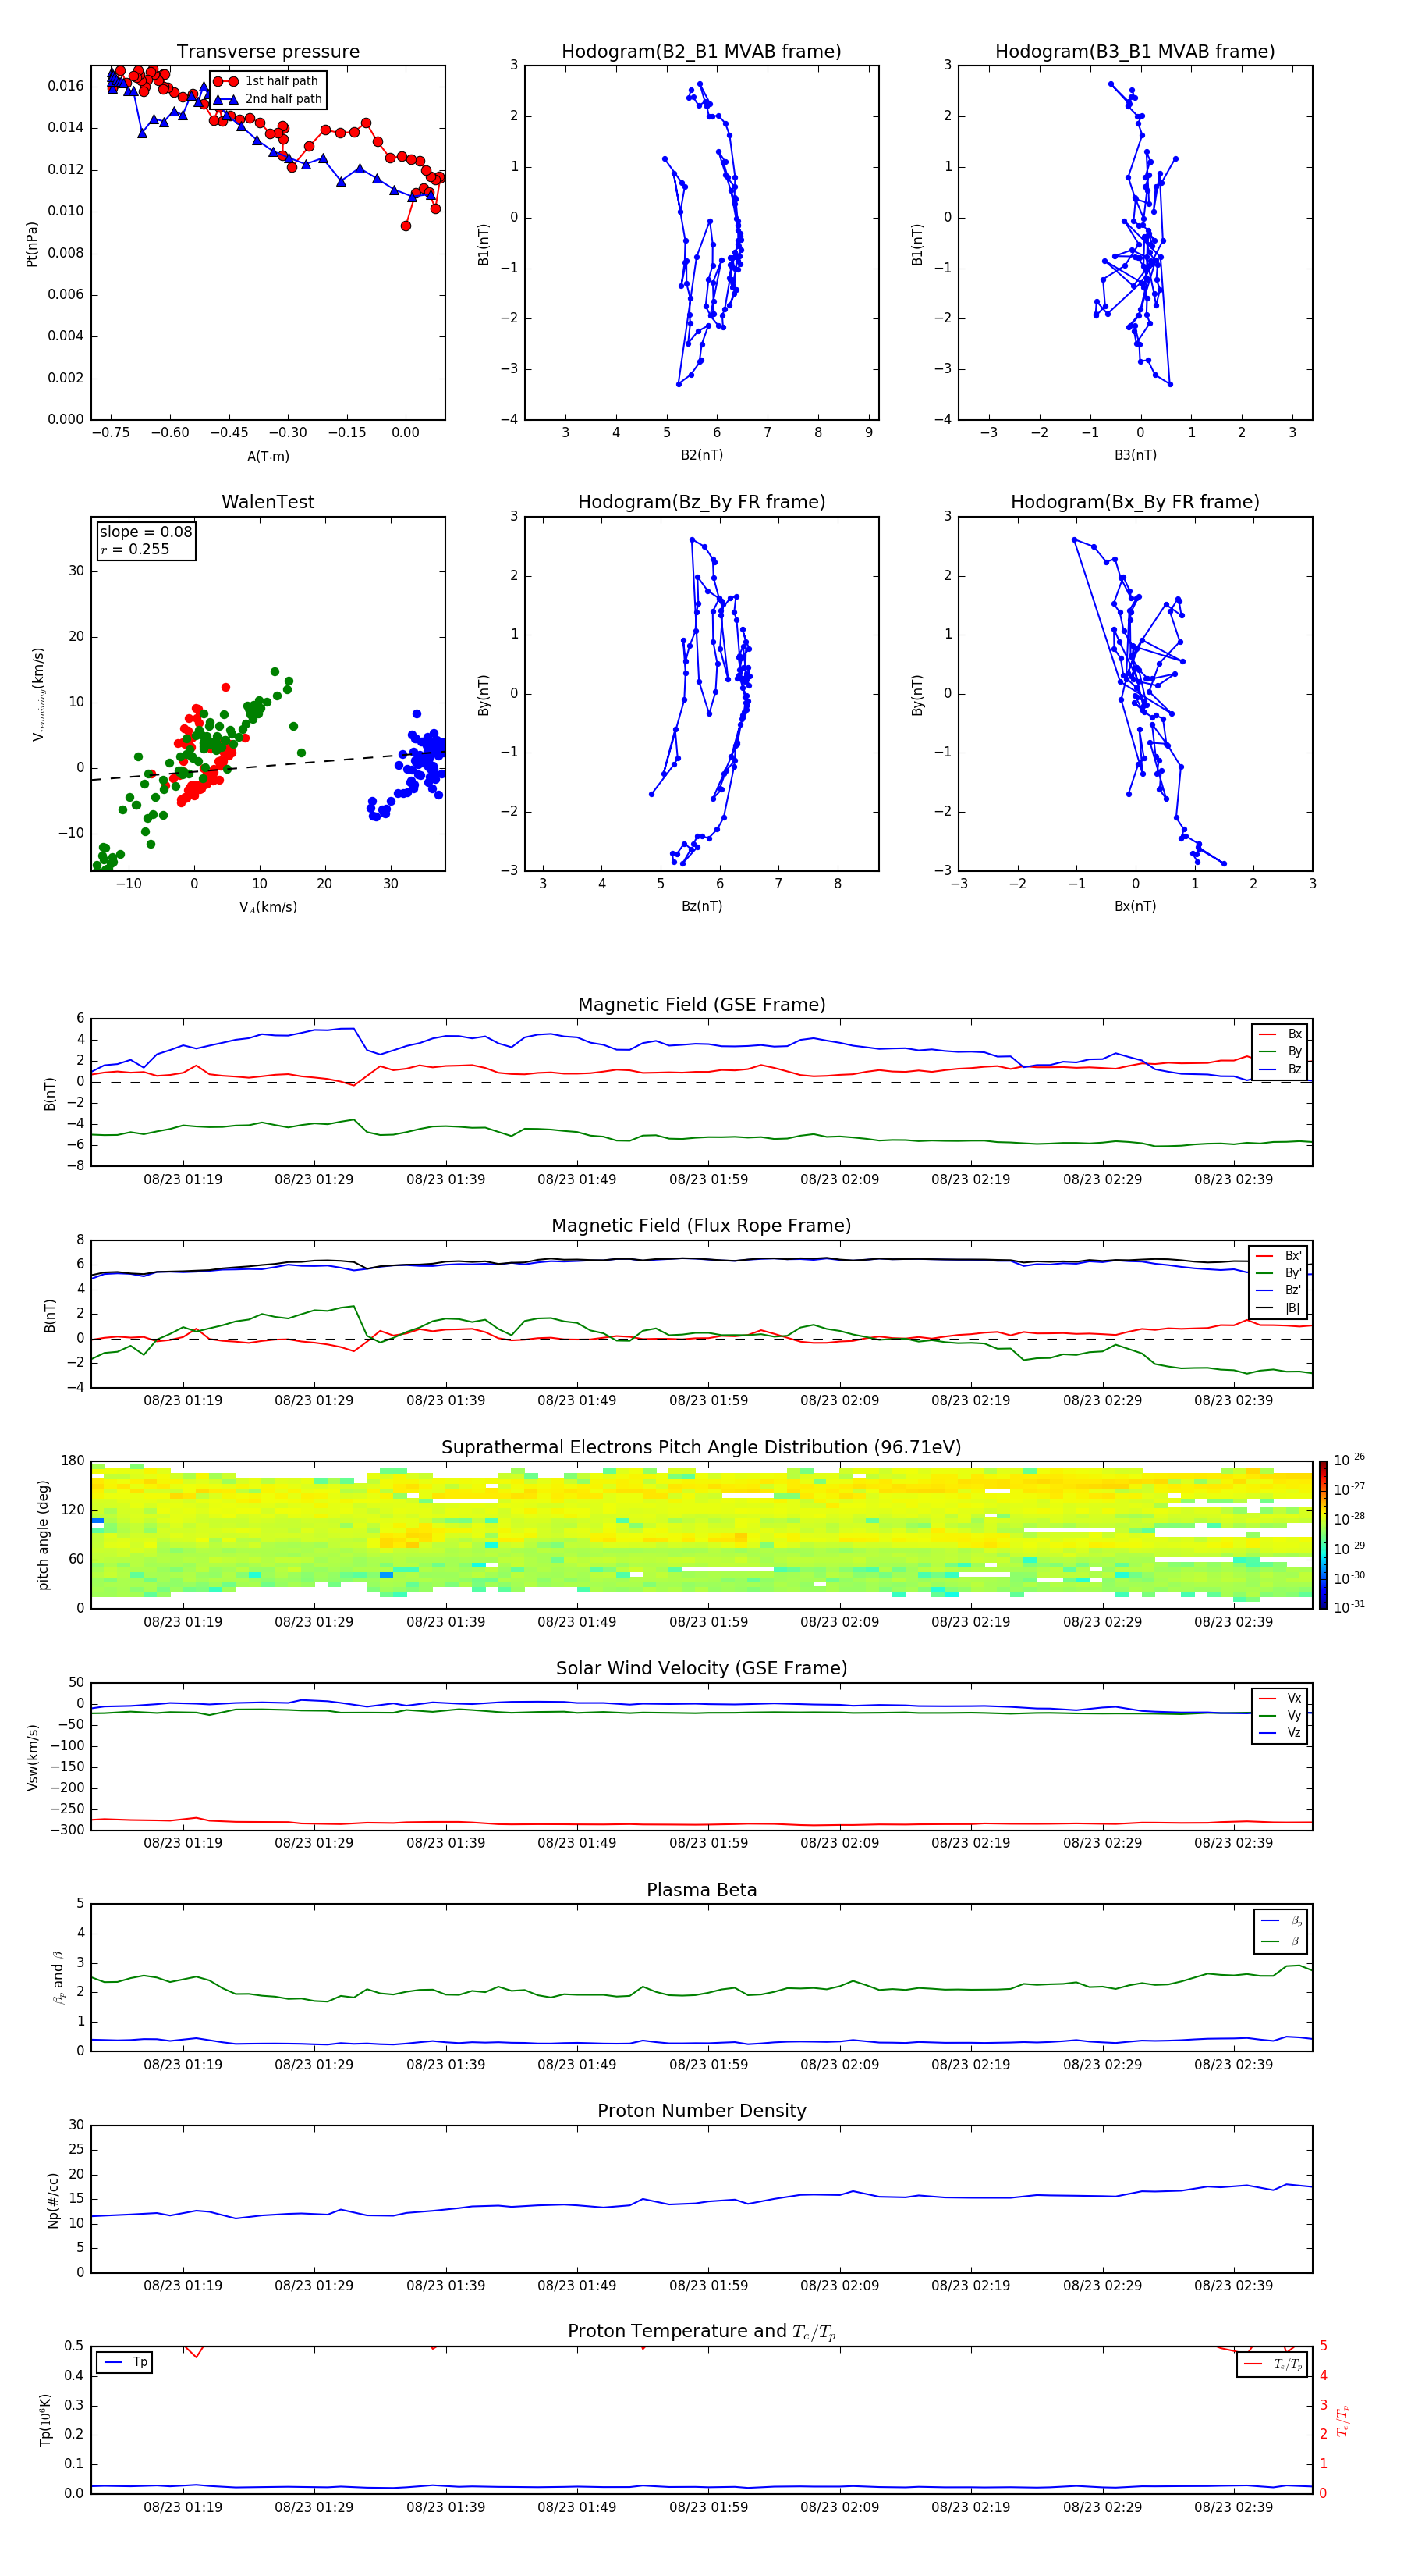The width and height of the screenshot is (1404, 2576).
Task: Click the 'Transverse pressure' plot title
Action: pyautogui.click(x=268, y=52)
